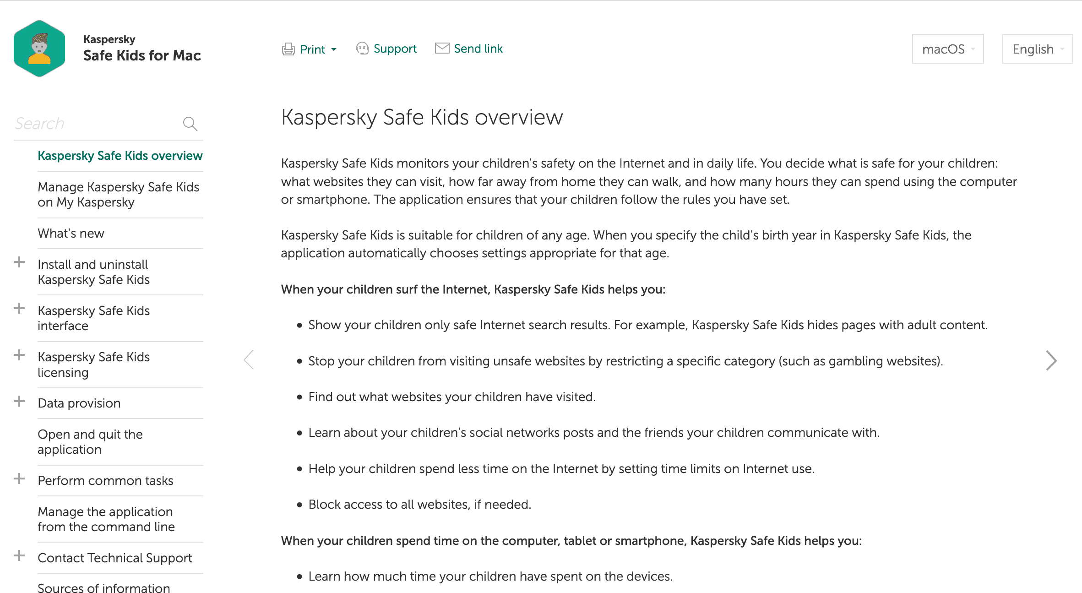The image size is (1082, 593).
Task: Click the Support headset icon
Action: 362,49
